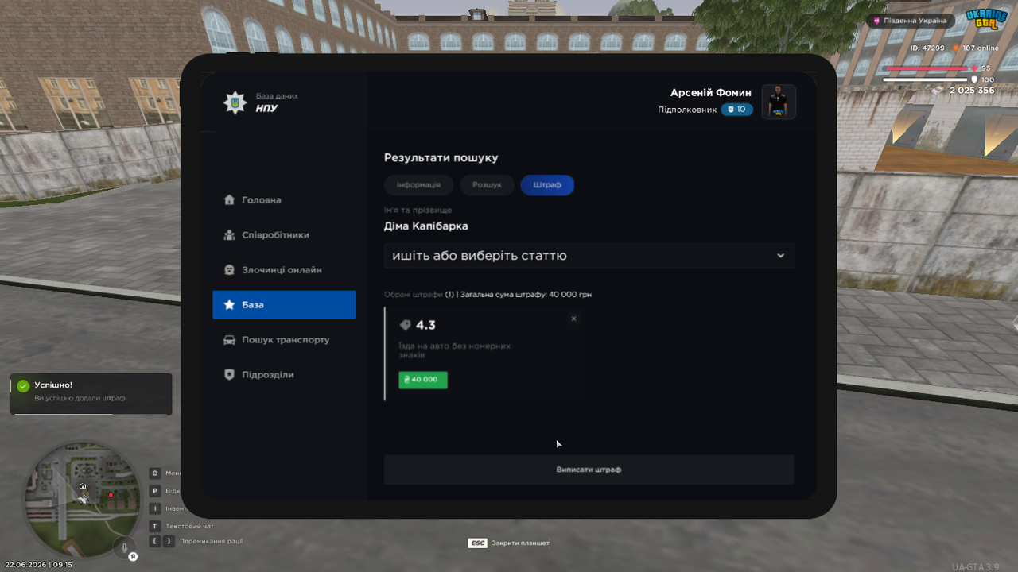Click the officer avatar thumbnail

click(779, 102)
